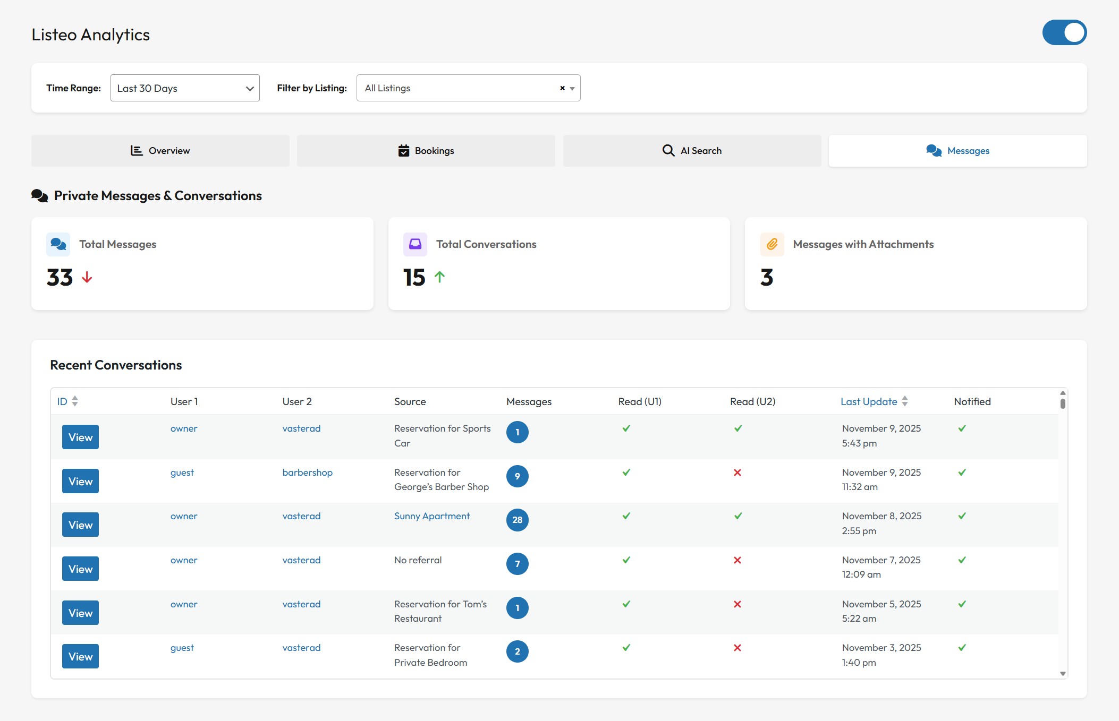Sort conversations by ID column arrows
The image size is (1119, 721).
pos(75,401)
